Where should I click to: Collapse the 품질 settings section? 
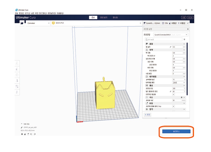click(184, 44)
